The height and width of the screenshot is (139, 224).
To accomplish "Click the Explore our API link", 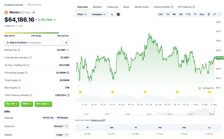I will (98, 120).
